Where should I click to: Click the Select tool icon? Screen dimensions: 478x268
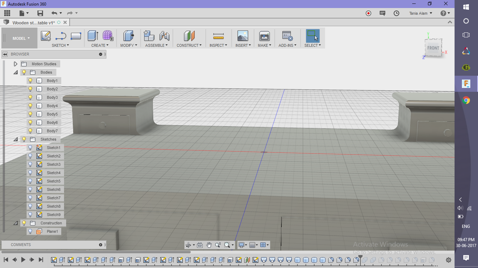click(x=312, y=36)
